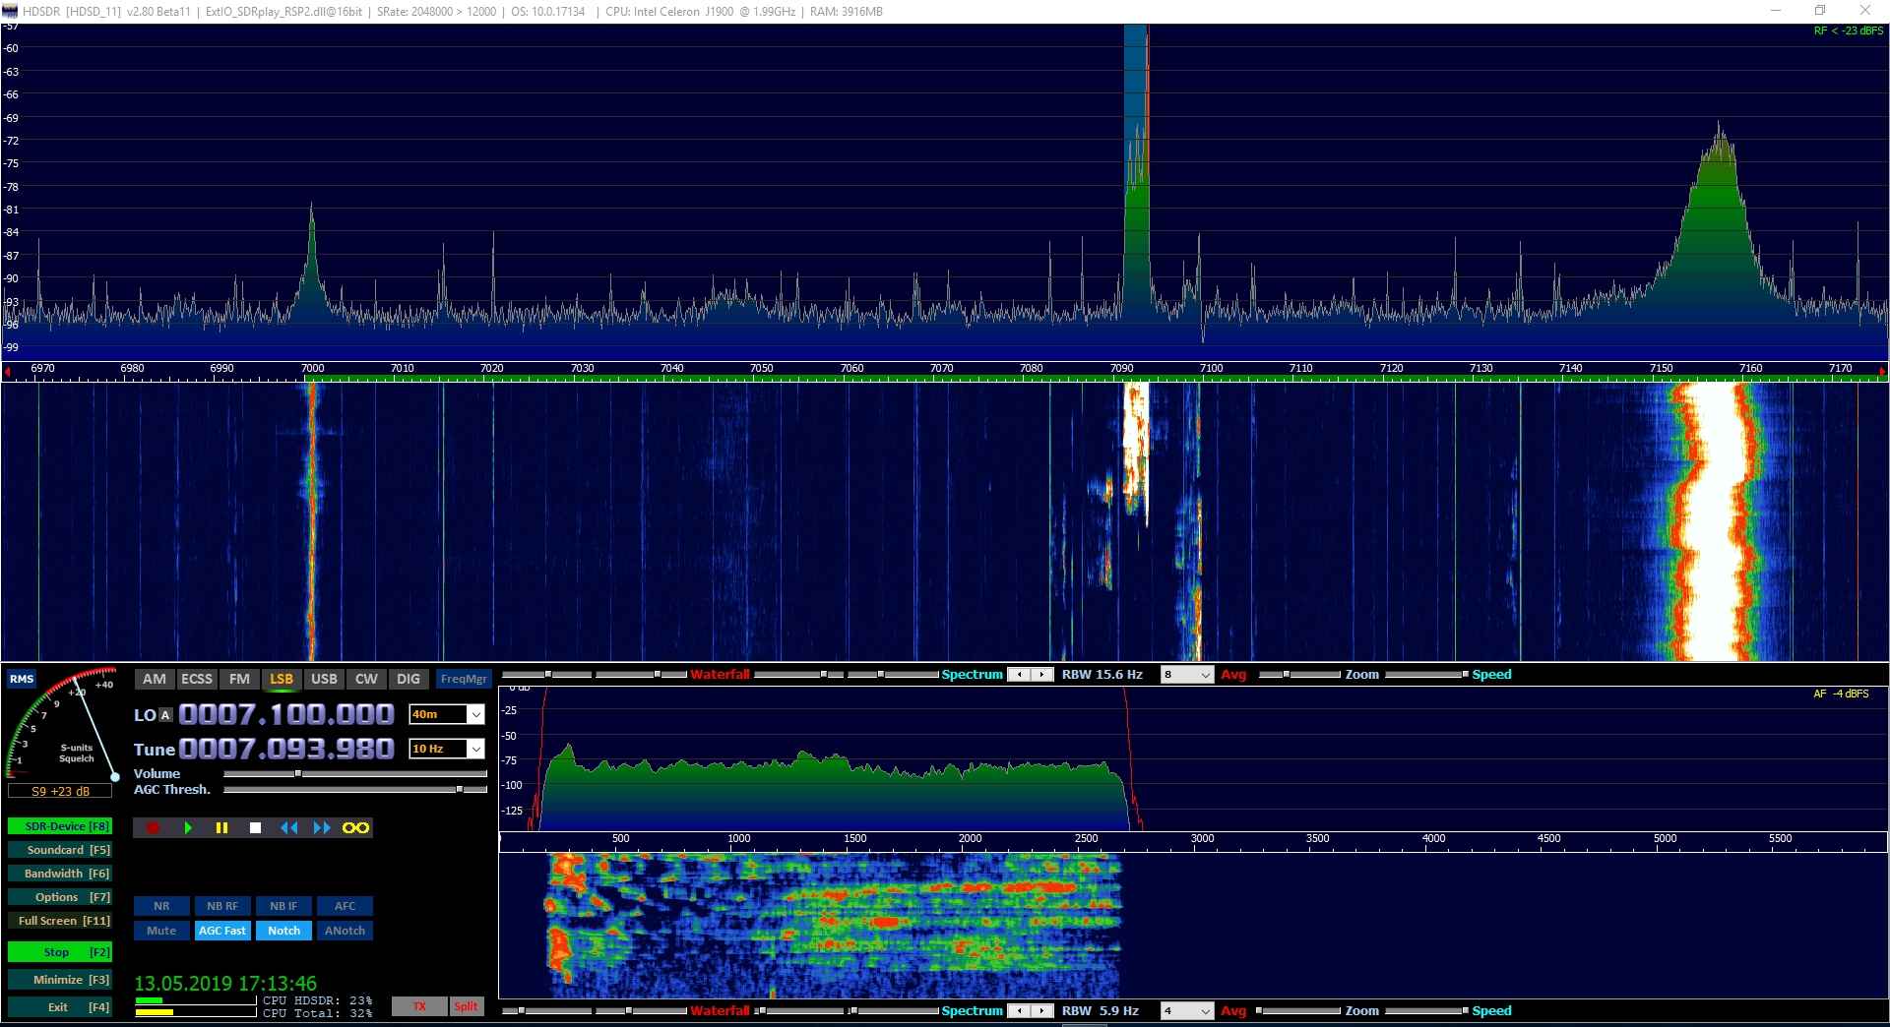The image size is (1890, 1027).
Task: Adjust the Volume slider handle
Action: [298, 774]
